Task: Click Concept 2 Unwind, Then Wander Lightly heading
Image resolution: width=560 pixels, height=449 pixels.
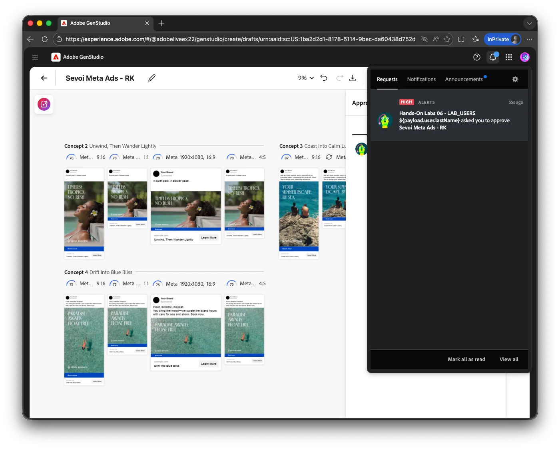Action: click(110, 146)
